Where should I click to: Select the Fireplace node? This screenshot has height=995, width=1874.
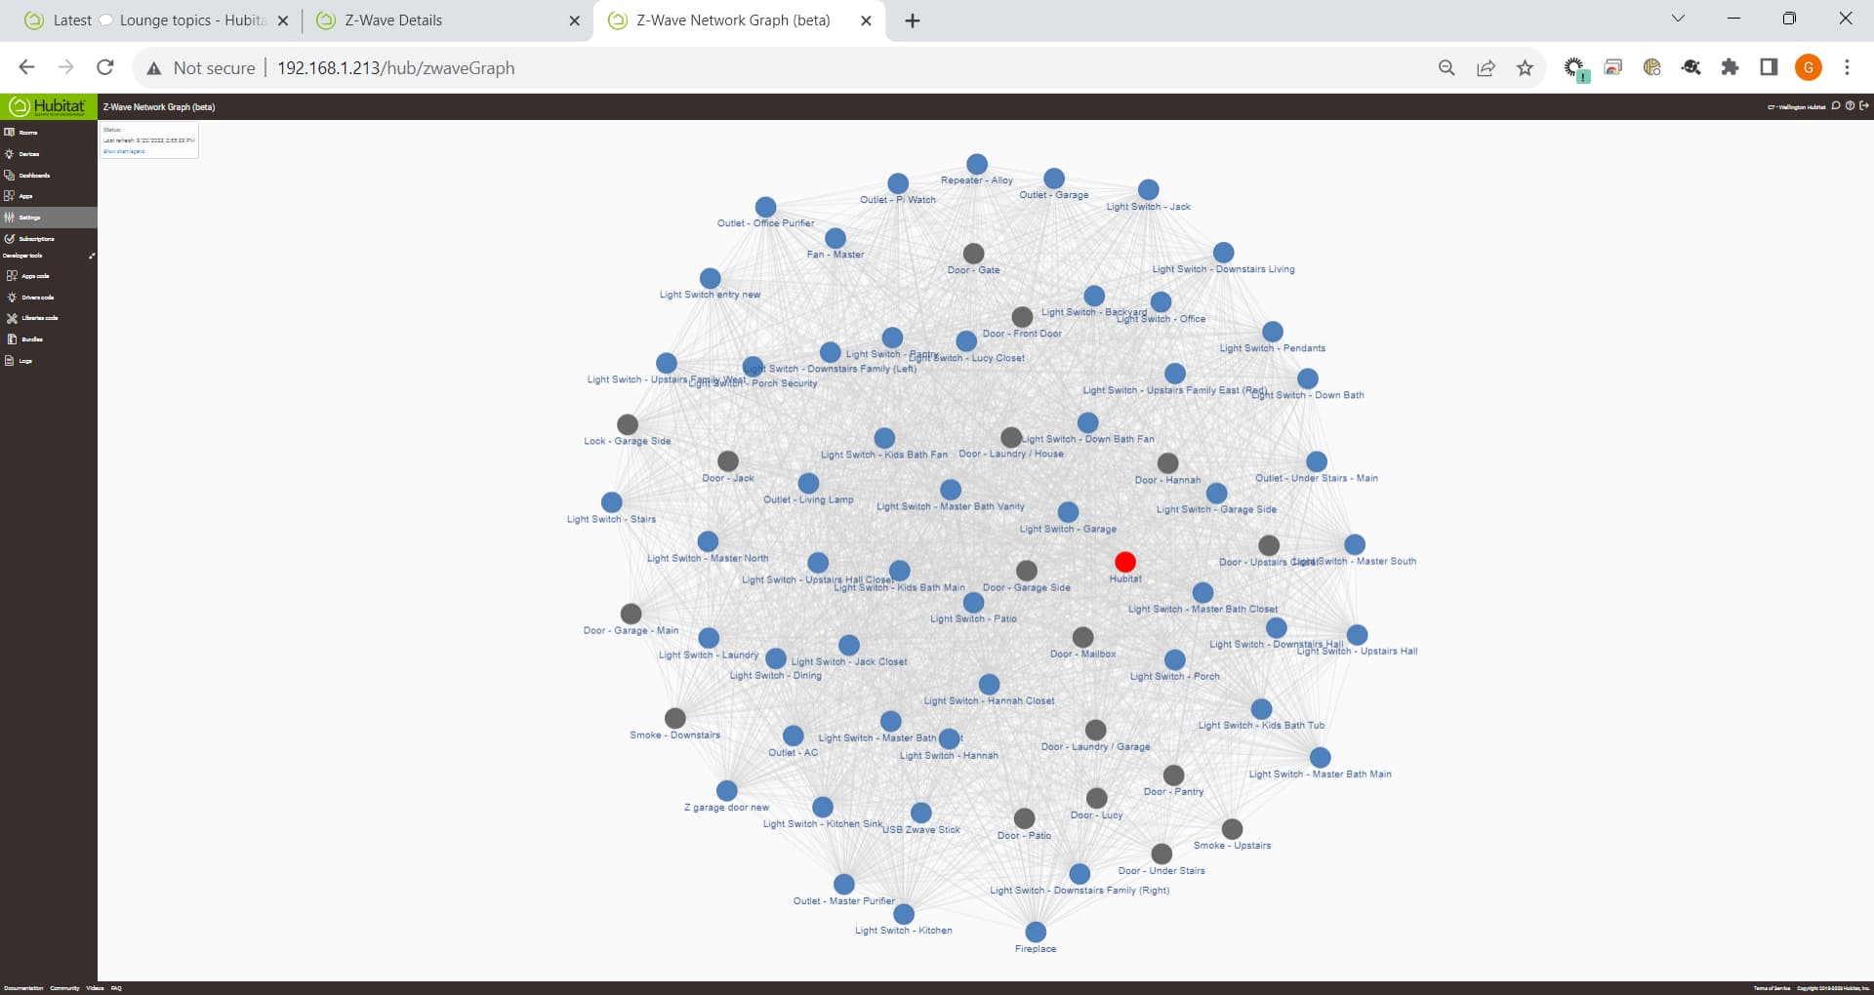click(1036, 932)
